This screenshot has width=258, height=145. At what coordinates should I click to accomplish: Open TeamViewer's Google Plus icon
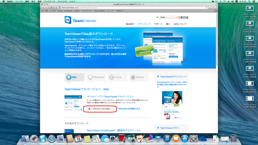coord(187,17)
